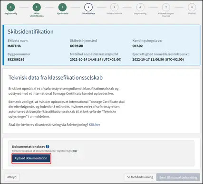Click label Skibets hjemsted
Viewport: 203px width, 184px height.
(x=83, y=41)
